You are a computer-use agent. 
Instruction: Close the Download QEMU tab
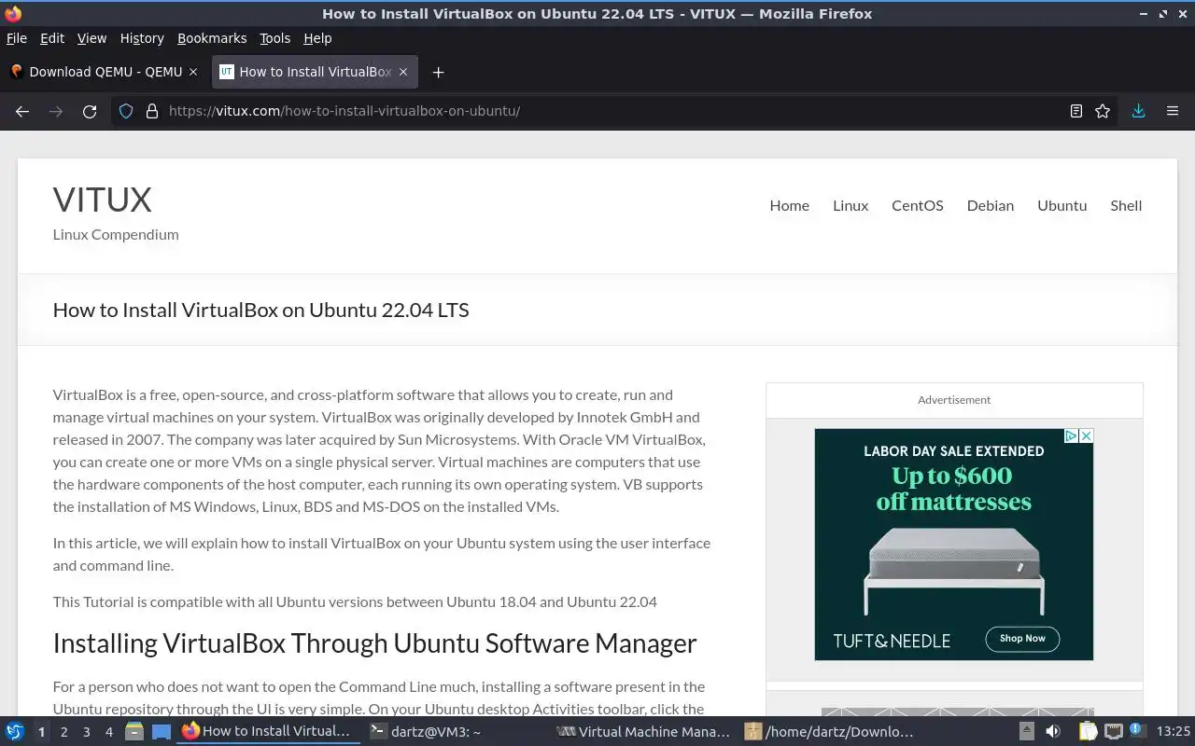(193, 72)
